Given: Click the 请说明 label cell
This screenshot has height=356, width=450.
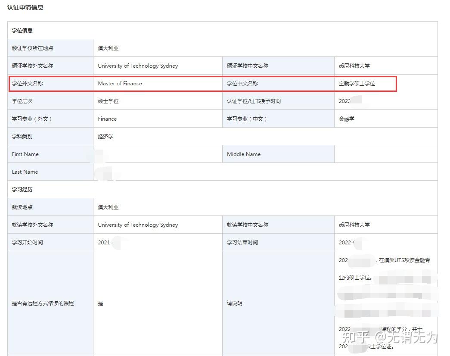Looking at the screenshot, I should pyautogui.click(x=235, y=303).
